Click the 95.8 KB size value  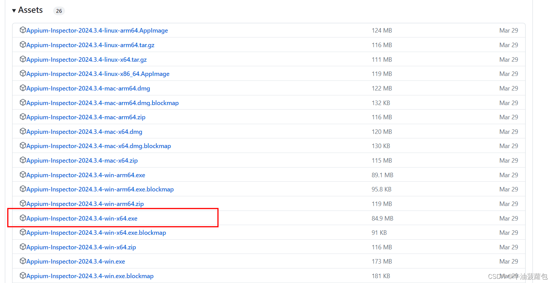point(381,189)
